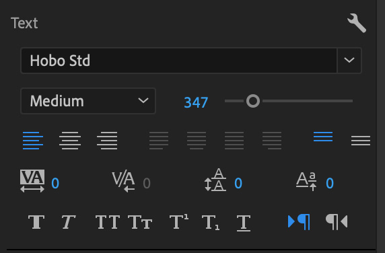Toggle Faux Bold style
385x253 pixels.
(x=36, y=222)
